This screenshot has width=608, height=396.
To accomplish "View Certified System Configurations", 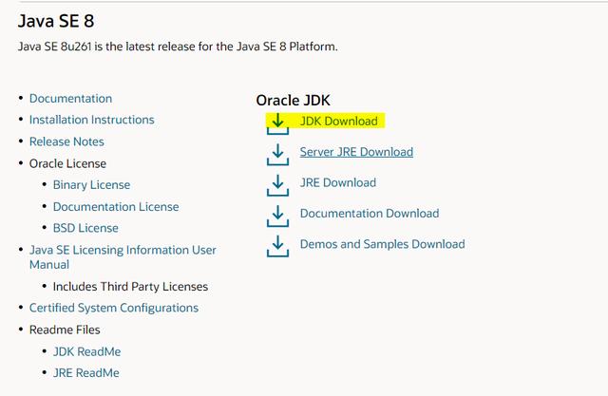I will click(x=114, y=308).
